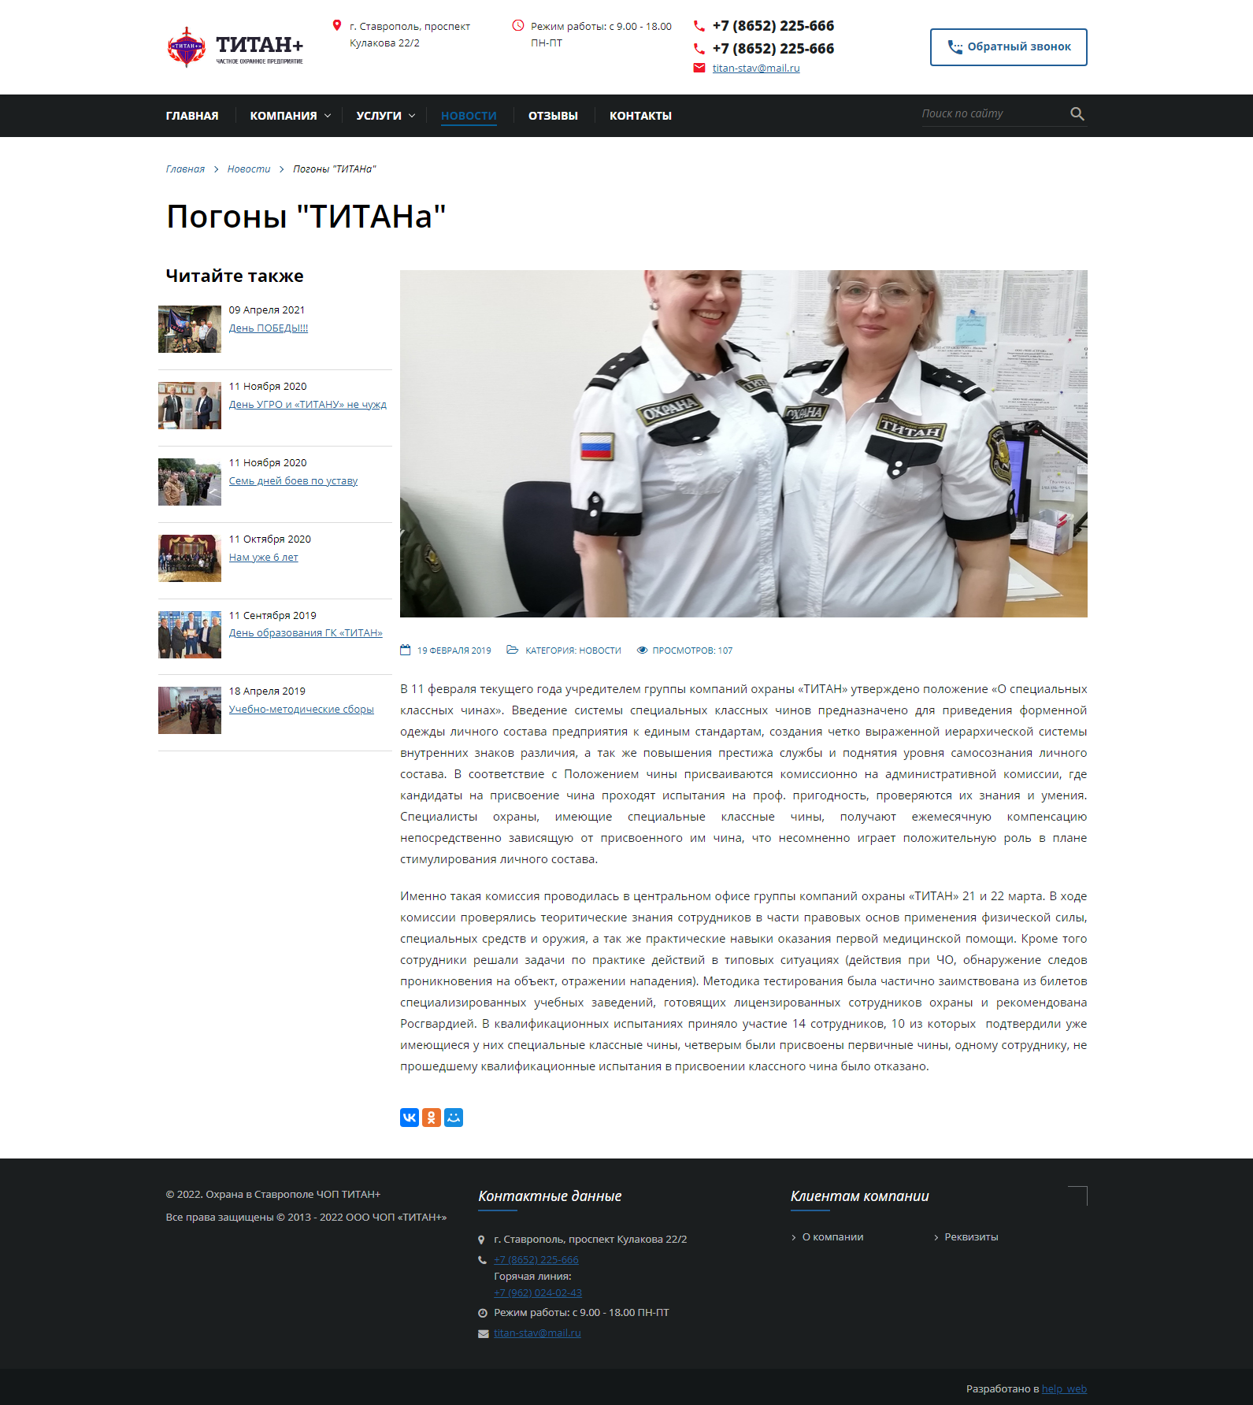Click the footer clock icon
1253x1405 pixels.
click(483, 1313)
